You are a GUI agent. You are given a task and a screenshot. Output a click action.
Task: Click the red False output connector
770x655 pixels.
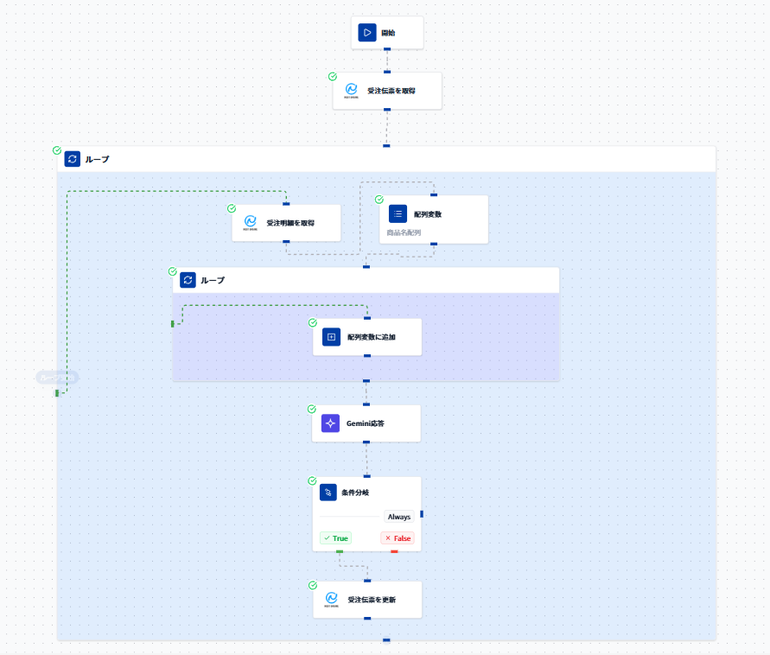[394, 552]
